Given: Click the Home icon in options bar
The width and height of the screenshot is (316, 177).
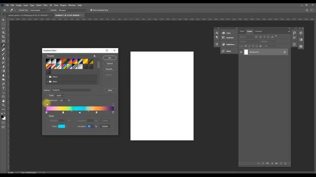Looking at the screenshot, I should [x=4, y=10].
